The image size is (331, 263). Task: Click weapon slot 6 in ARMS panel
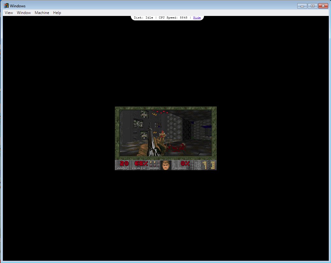pos(155,165)
